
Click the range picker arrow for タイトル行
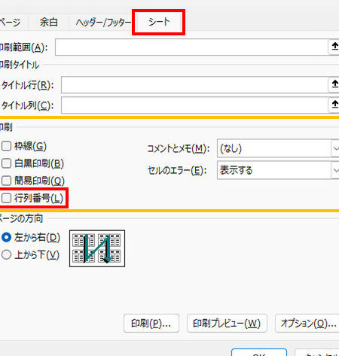tap(334, 84)
